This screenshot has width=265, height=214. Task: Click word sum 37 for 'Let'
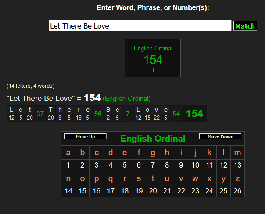[40, 114]
